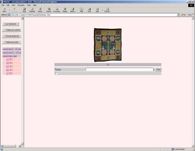Minimize the Internet Explorer window

point(188,2)
